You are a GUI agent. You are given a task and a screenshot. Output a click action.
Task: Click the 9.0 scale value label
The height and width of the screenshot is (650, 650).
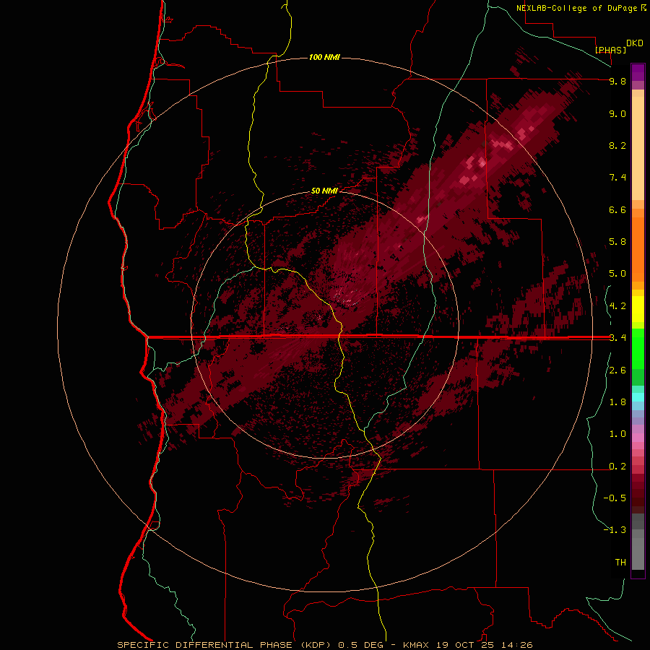617,113
